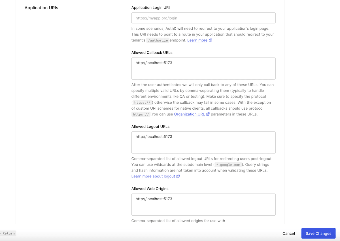Click the external link icon beside Learn more
Screen dimensions: 340x241
coord(211,40)
